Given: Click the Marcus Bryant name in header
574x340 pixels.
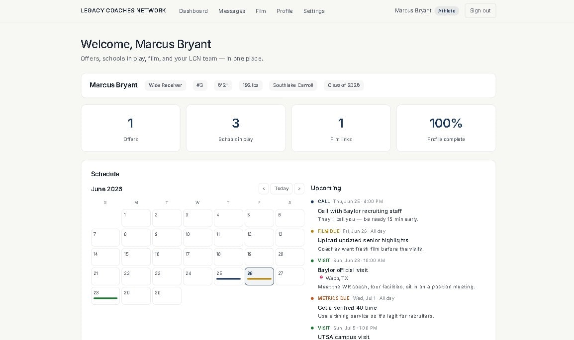Looking at the screenshot, I should pyautogui.click(x=413, y=10).
